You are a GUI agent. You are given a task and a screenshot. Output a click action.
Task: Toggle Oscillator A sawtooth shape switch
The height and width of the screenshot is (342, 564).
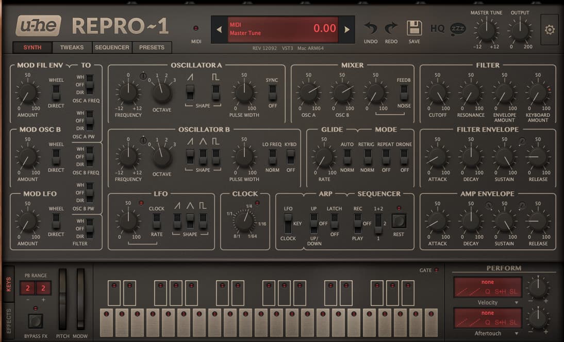tap(190, 92)
